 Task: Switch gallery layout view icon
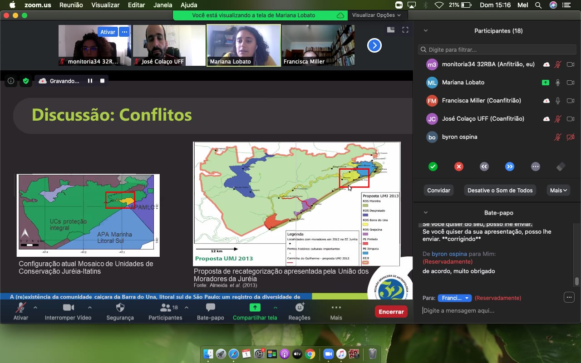point(391,29)
